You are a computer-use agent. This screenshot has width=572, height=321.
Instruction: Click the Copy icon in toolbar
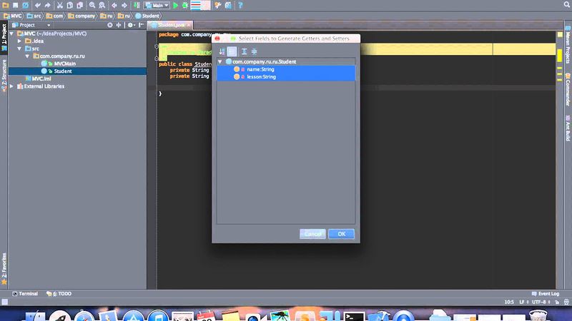pos(69,5)
